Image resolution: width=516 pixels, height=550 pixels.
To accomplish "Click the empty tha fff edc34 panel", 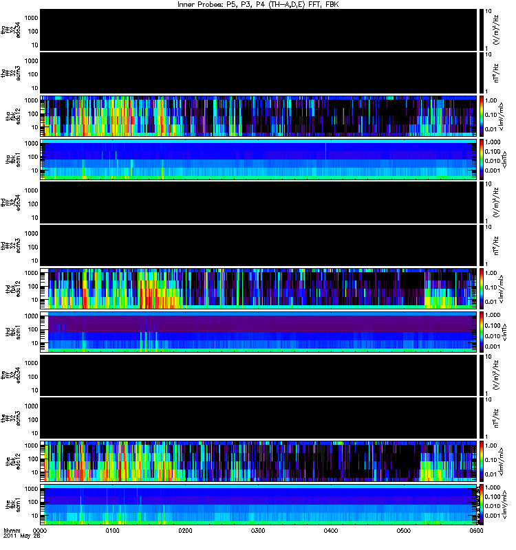I will pos(259,30).
